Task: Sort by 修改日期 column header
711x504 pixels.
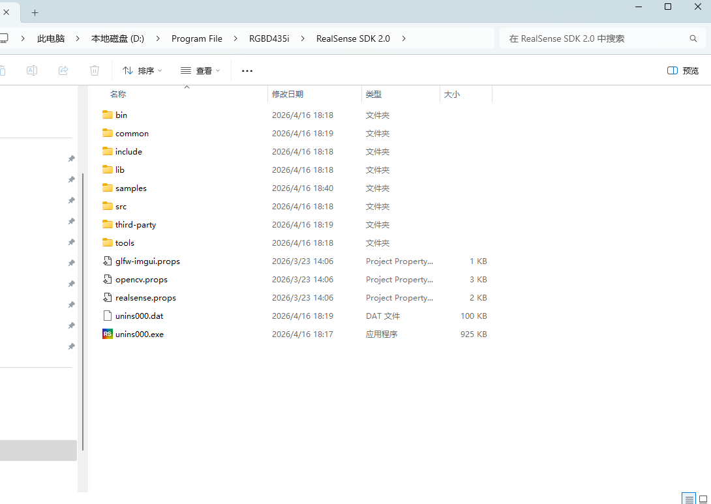Action: pos(288,95)
